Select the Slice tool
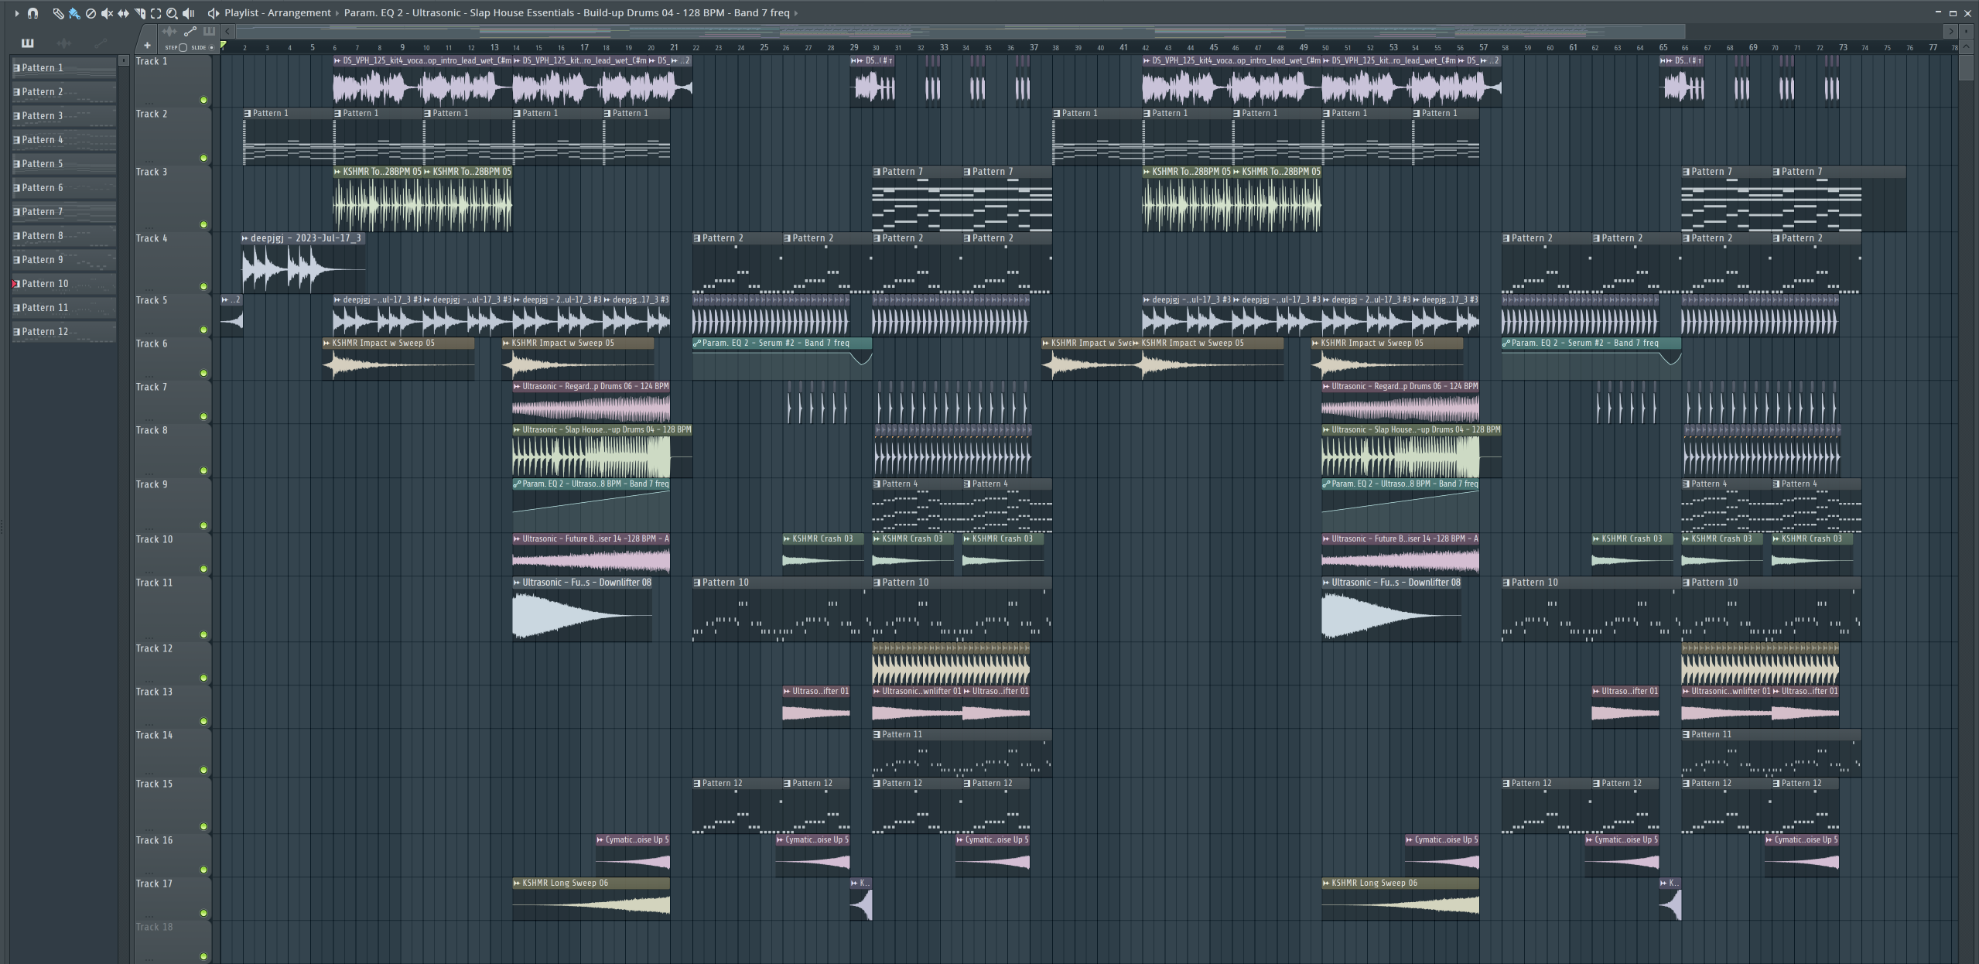This screenshot has width=1979, height=964. (x=139, y=13)
